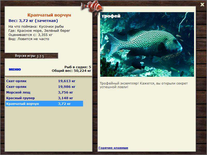This screenshot has height=155, width=207.
Task: Click the Общий вес: 50,224 кг total
Action: pos(71,71)
